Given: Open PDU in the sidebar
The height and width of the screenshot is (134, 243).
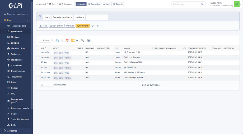Looking at the screenshot, I should coord(13,94).
